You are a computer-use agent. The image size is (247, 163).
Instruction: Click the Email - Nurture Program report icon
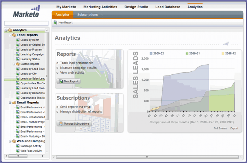click(18, 122)
